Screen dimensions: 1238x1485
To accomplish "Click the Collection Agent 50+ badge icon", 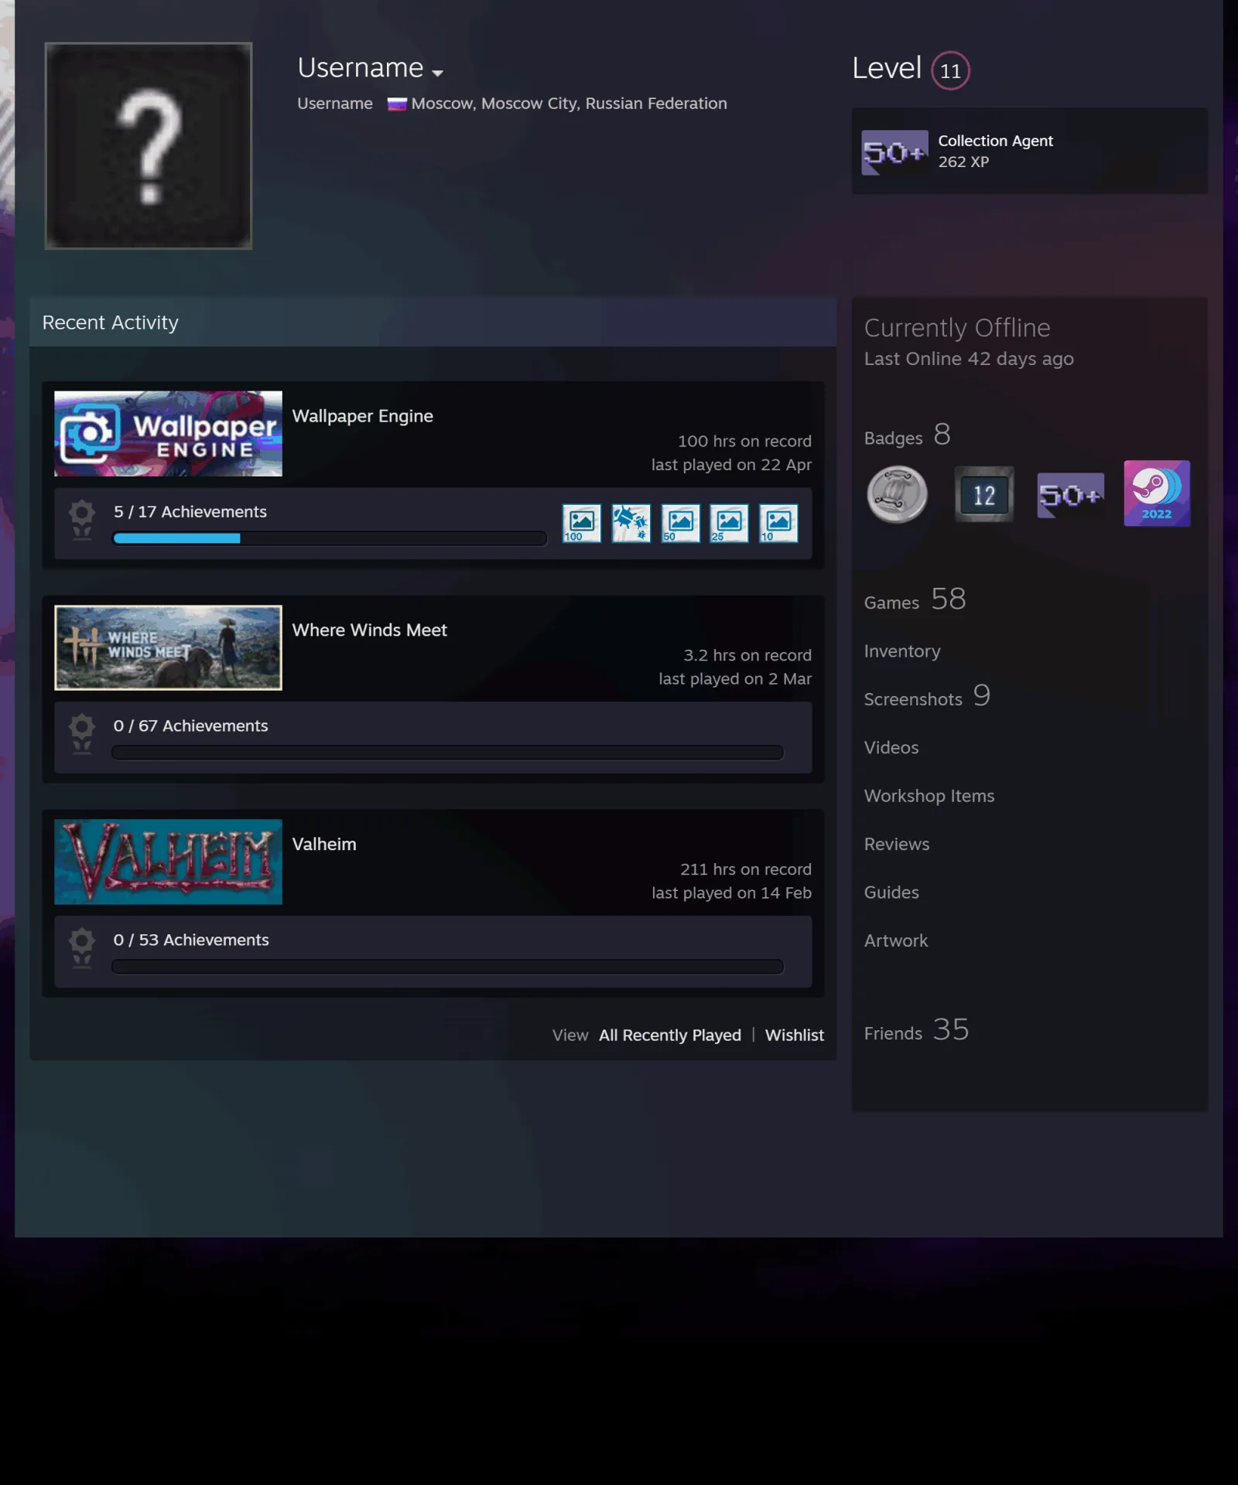I will 894,152.
